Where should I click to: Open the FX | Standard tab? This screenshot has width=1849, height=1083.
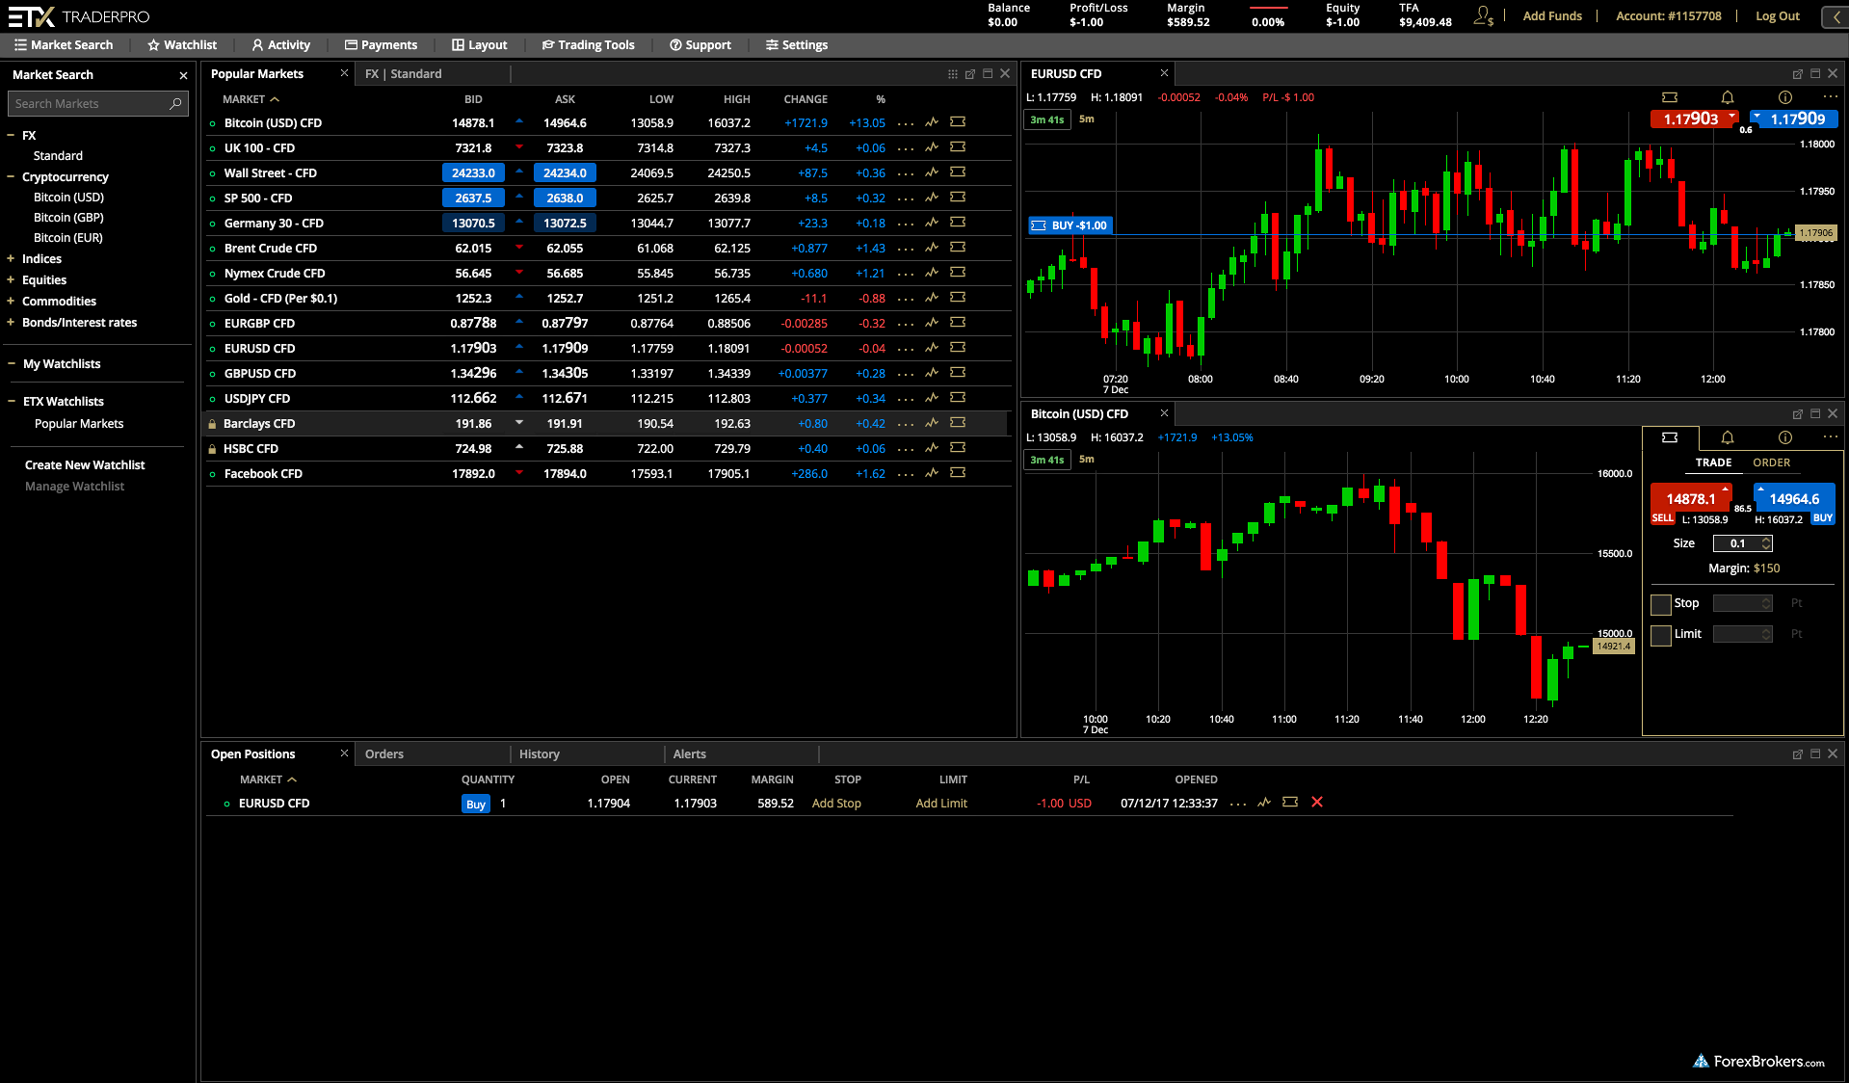tap(404, 74)
